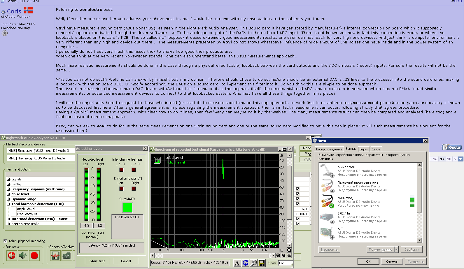Click Cancel in Adjusting levels dialog
The height and width of the screenshot is (269, 464).
pos(126,261)
